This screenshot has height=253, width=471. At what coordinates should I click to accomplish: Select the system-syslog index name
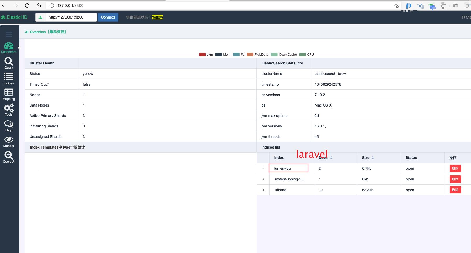point(291,179)
